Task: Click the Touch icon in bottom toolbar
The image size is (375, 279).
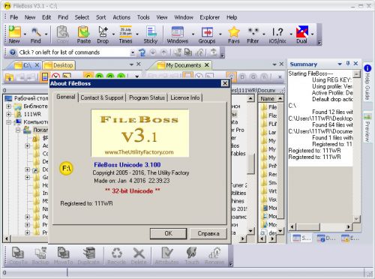Action: tap(192, 256)
